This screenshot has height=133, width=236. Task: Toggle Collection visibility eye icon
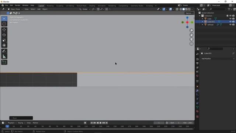click(x=230, y=16)
